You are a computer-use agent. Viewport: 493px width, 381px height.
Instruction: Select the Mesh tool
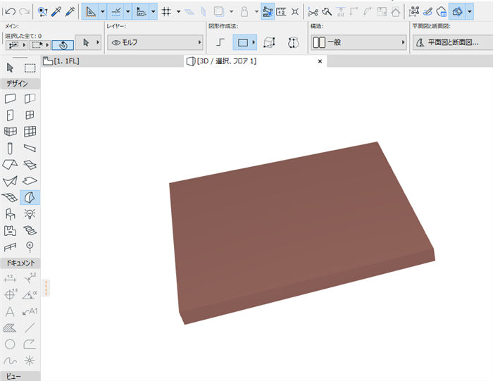(10, 197)
